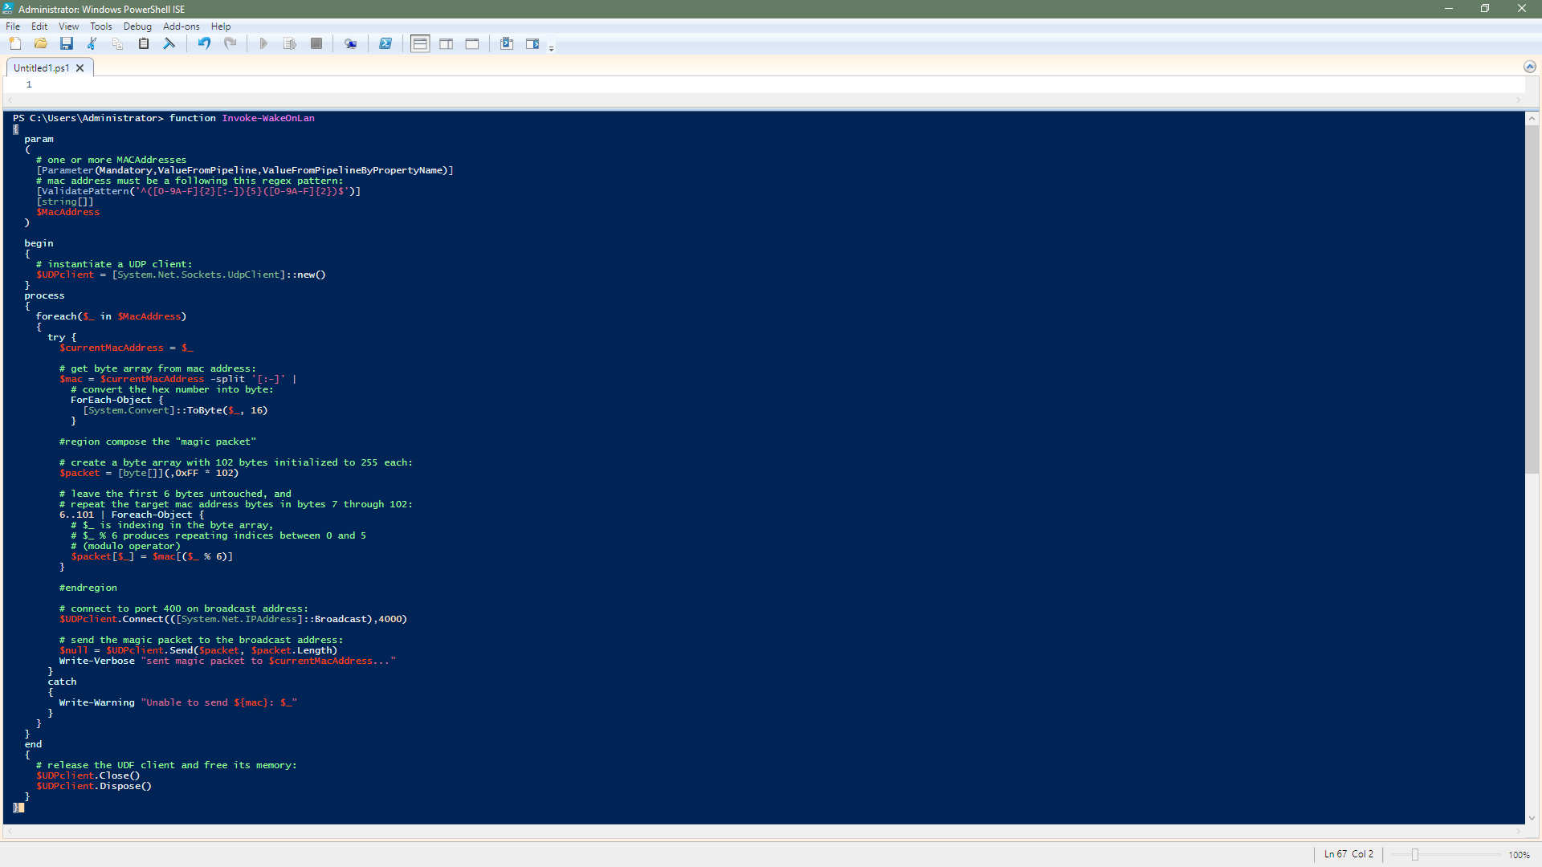Toggle Show Script Pane Maximized layout

pos(472,43)
